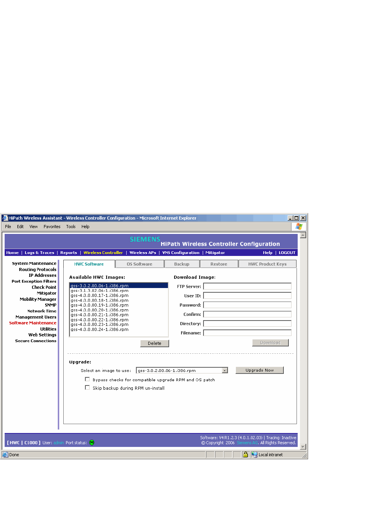Open the Select an image to use dropdown
The image size is (383, 508).
pos(225,370)
